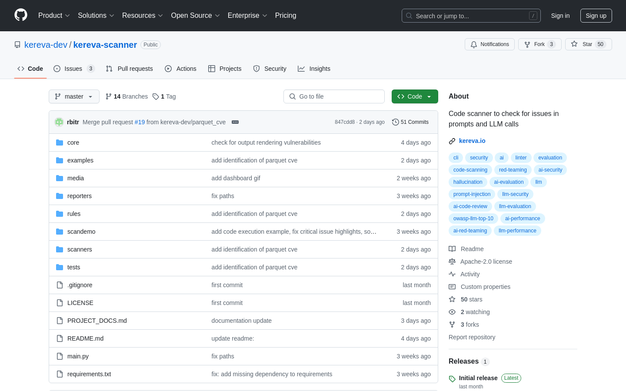Click the rbitr avatar icon
Image resolution: width=626 pixels, height=391 pixels.
click(x=59, y=122)
